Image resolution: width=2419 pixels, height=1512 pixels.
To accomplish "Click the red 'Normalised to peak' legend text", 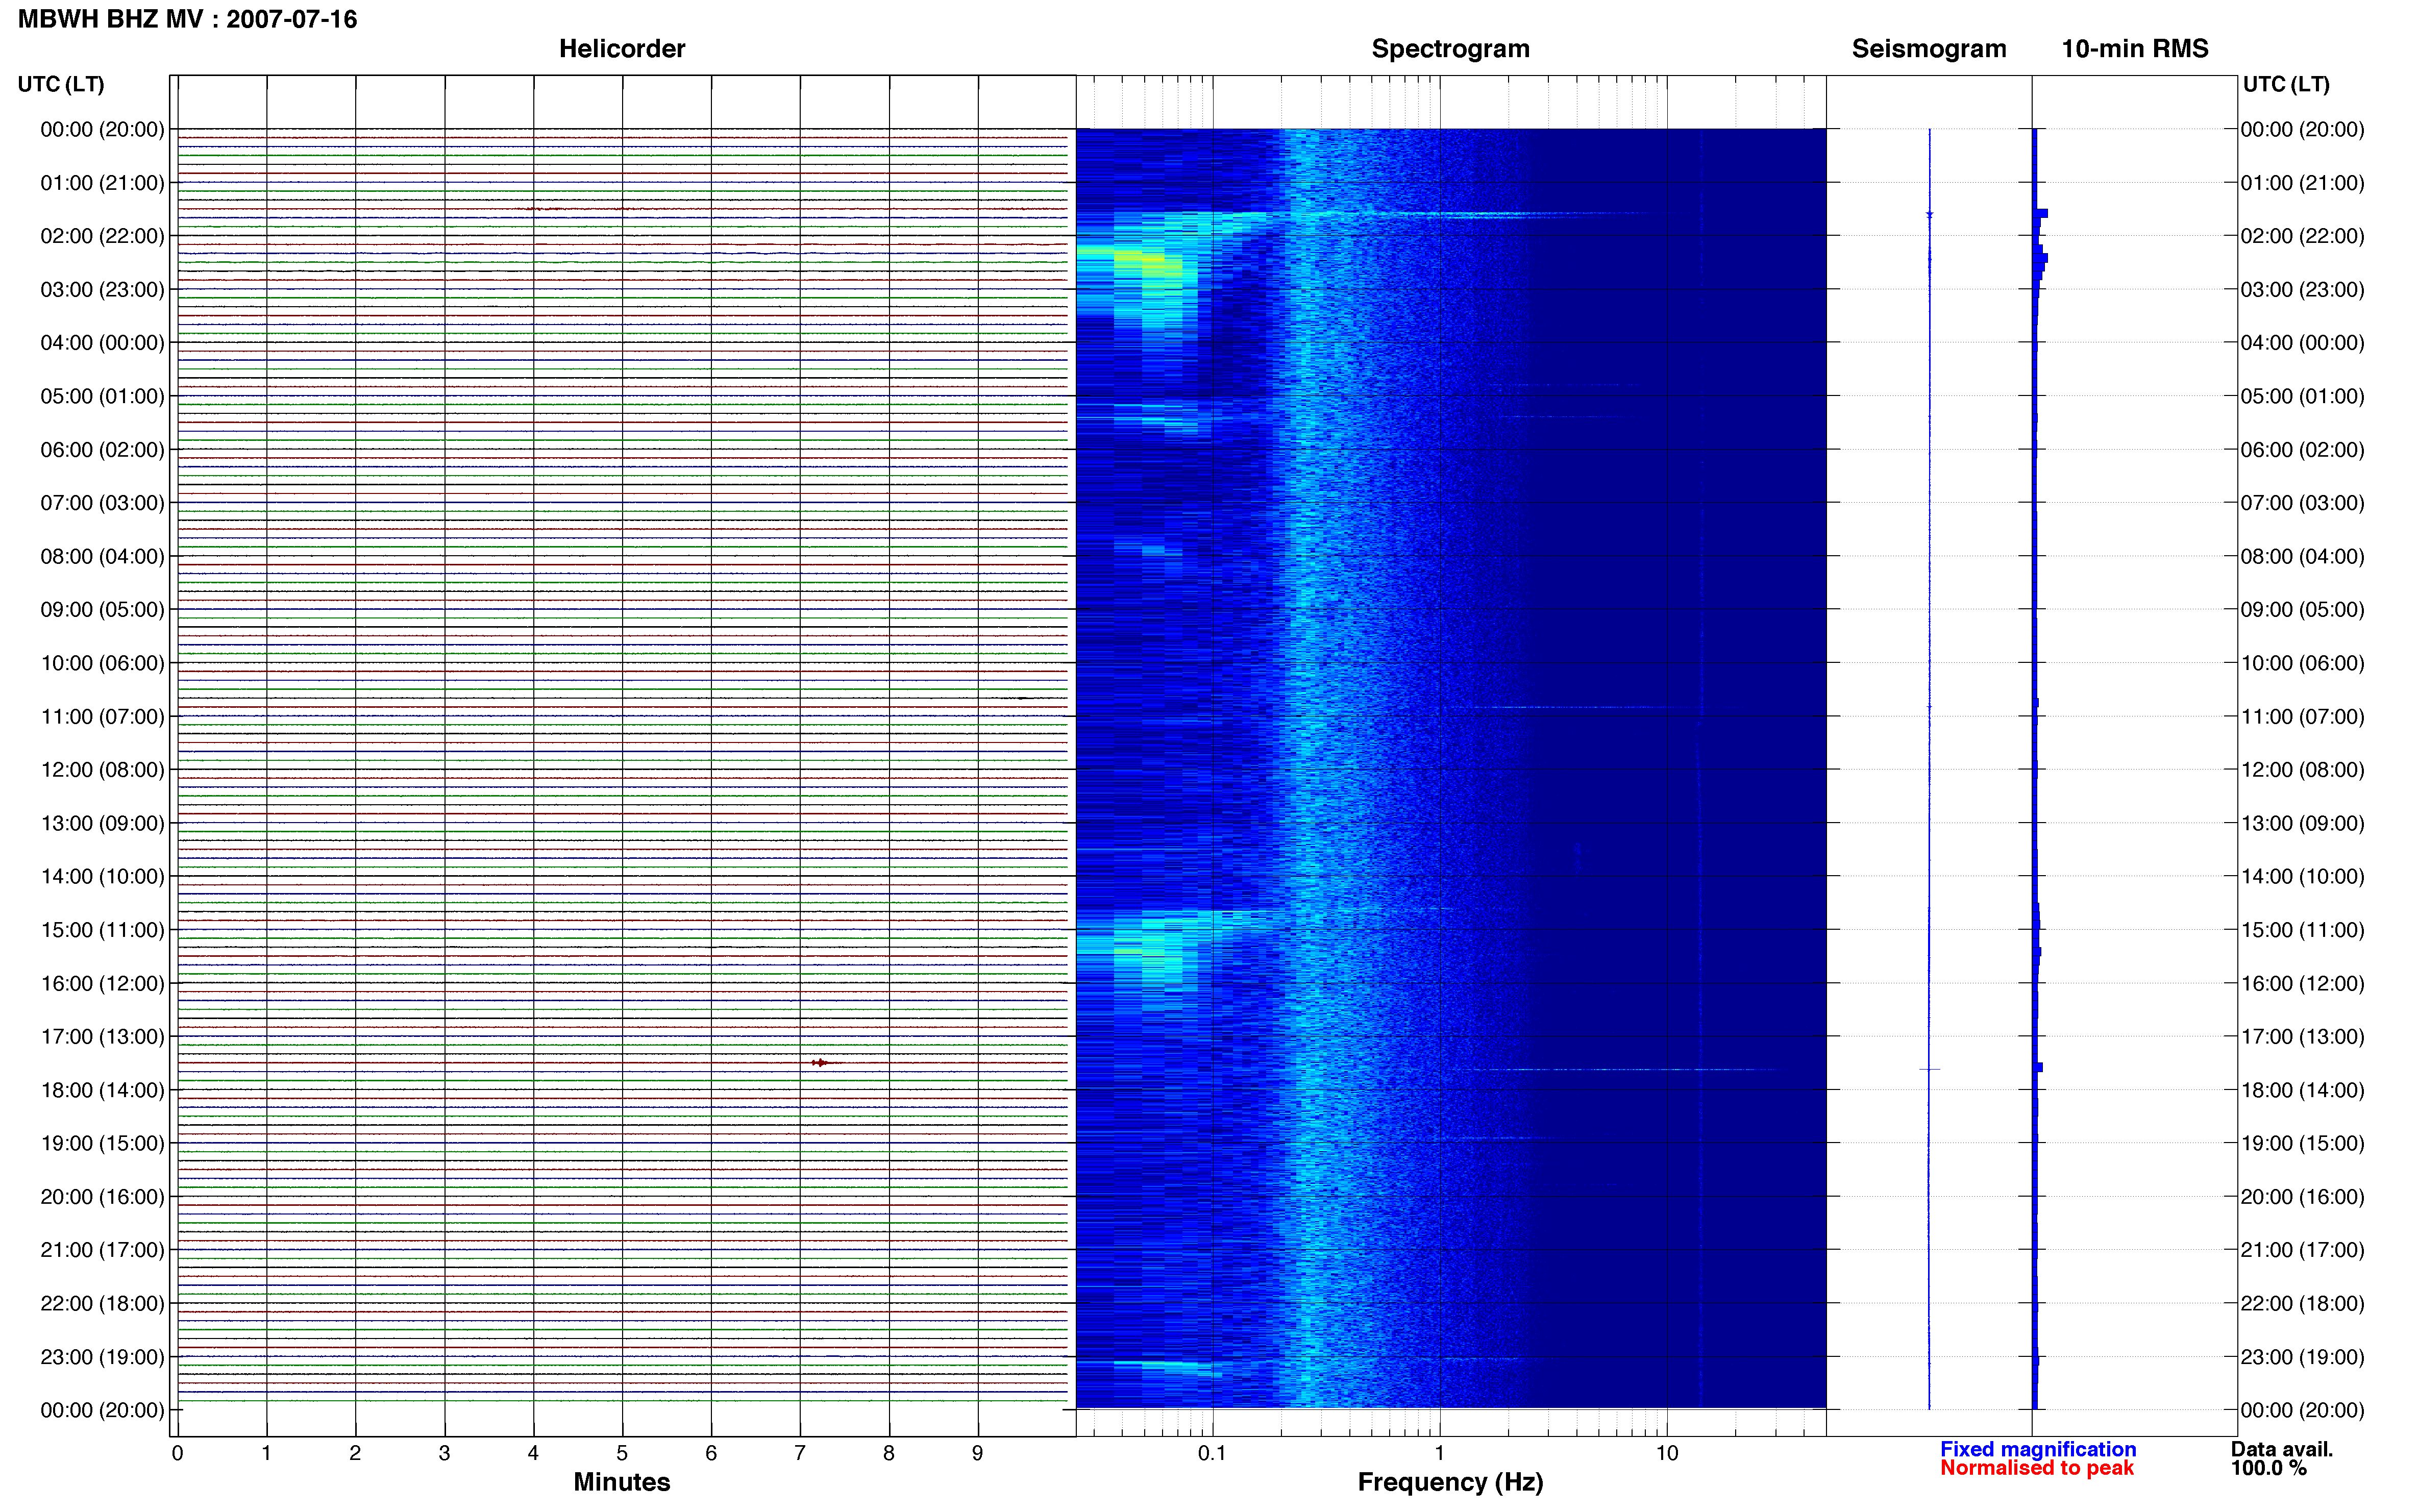I will click(x=2036, y=1468).
